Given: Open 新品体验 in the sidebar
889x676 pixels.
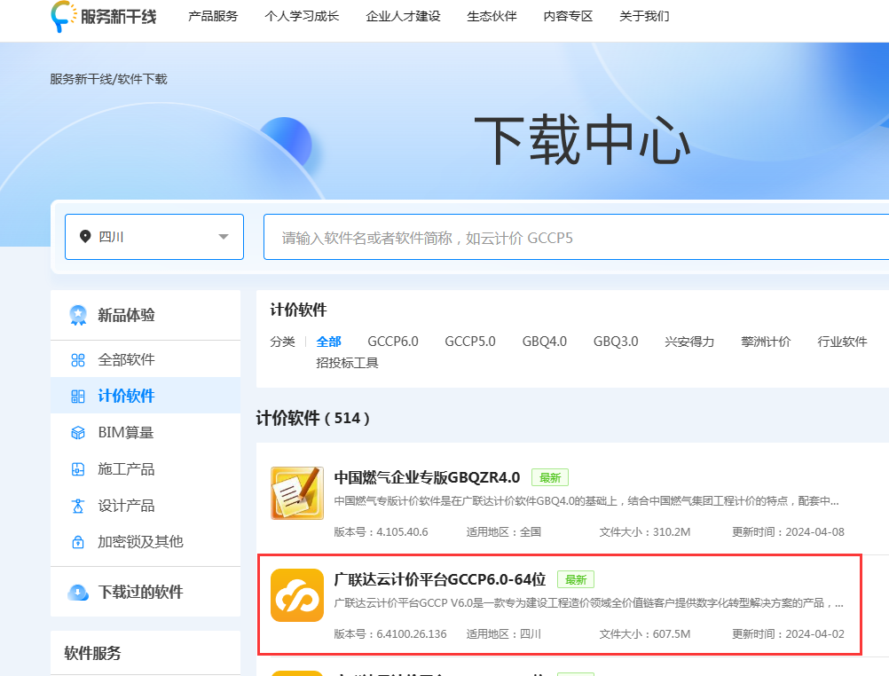Looking at the screenshot, I should [146, 315].
